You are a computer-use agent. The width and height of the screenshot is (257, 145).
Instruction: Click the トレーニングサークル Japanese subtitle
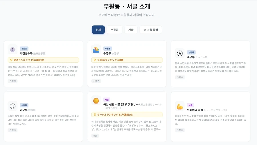216,110
